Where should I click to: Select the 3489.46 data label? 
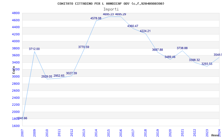(x=170, y=57)
